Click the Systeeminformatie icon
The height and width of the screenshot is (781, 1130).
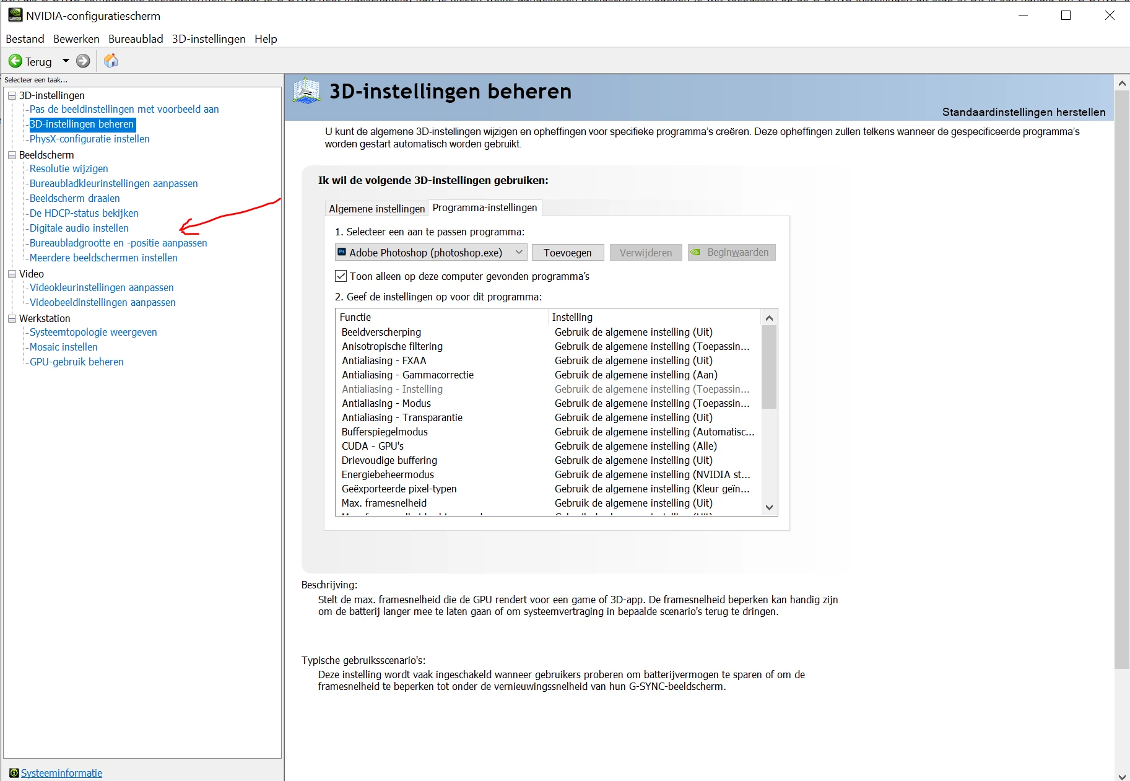(x=14, y=773)
